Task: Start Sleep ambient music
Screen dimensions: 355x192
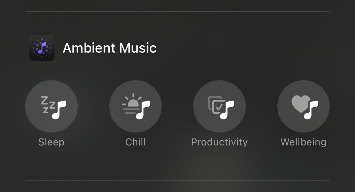Action: pyautogui.click(x=51, y=106)
